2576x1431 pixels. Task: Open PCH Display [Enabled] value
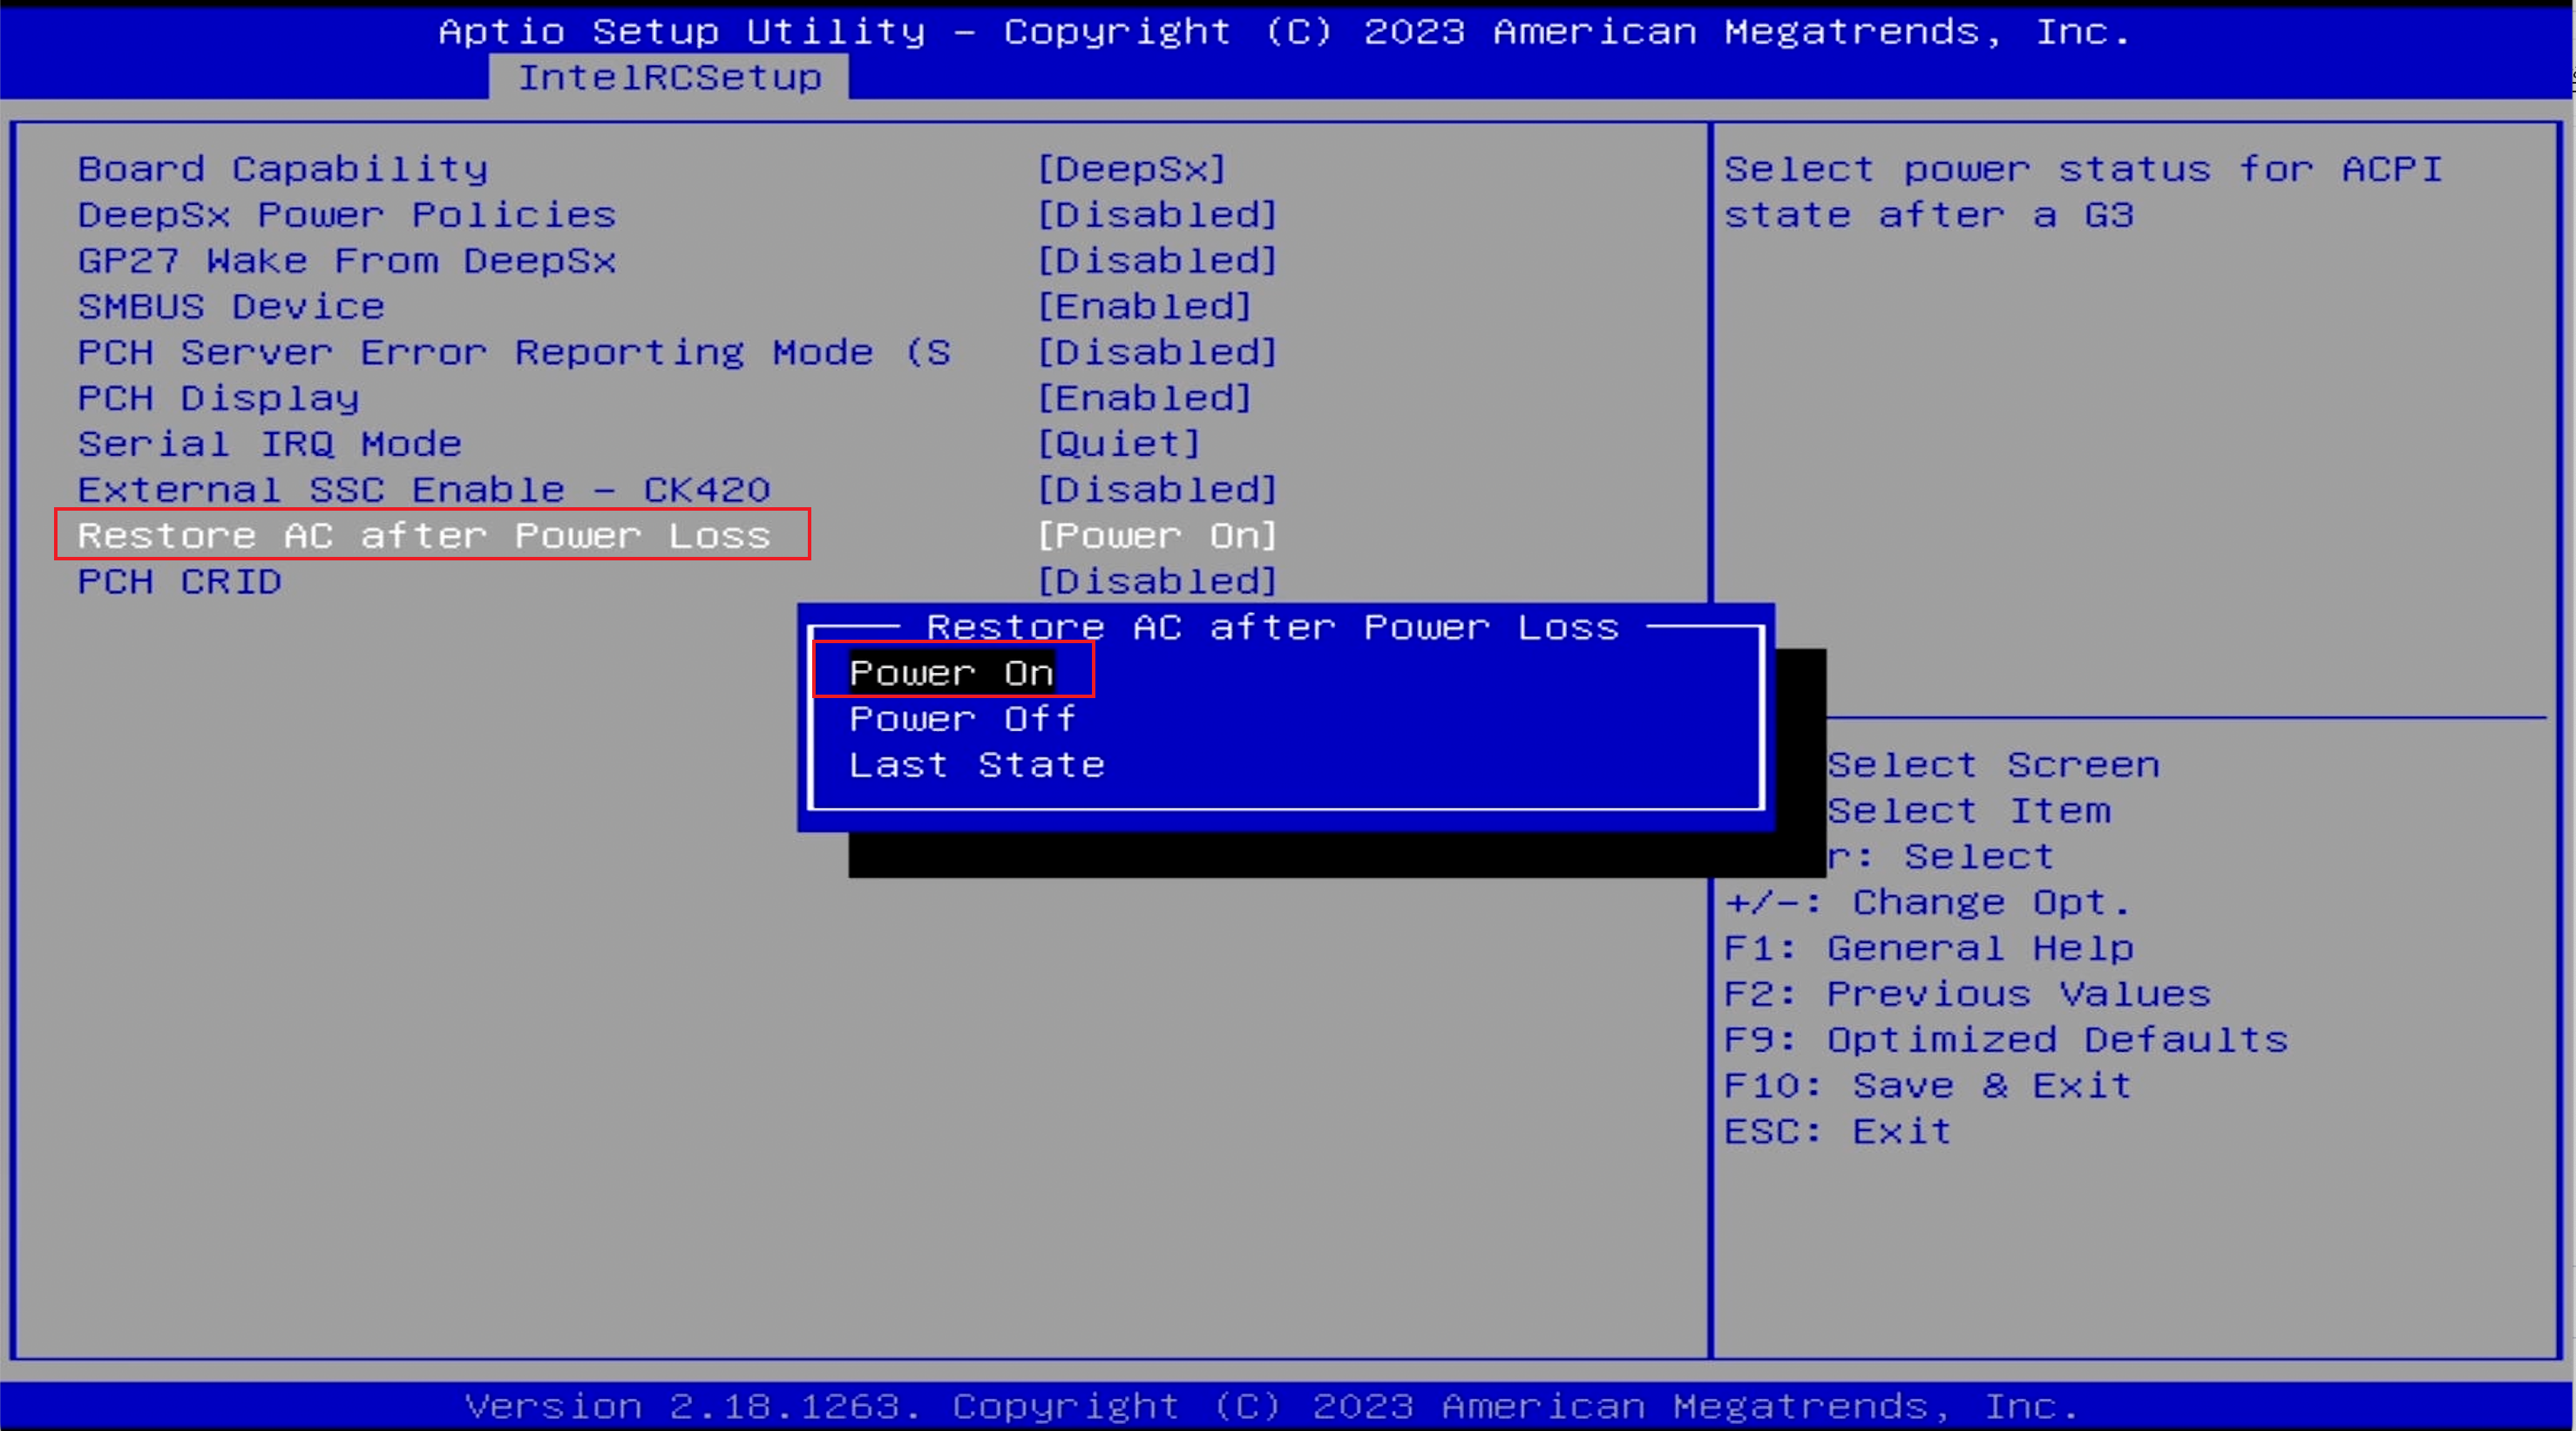point(1145,399)
